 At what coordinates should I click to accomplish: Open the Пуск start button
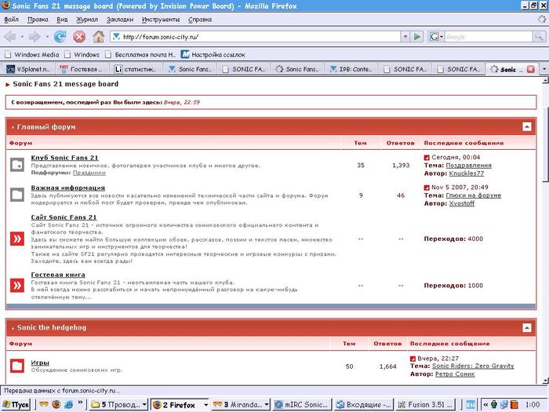point(16,405)
